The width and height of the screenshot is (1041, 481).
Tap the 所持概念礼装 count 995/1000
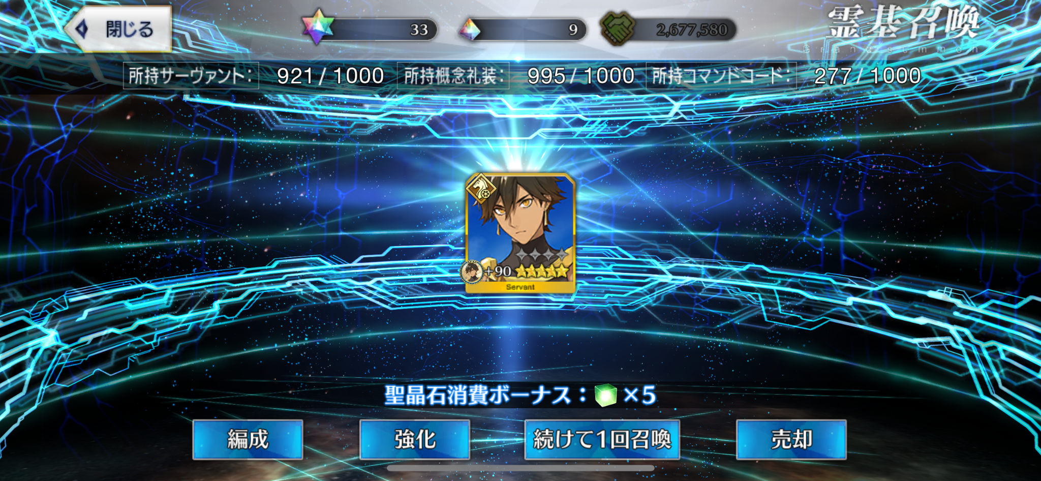(x=580, y=76)
